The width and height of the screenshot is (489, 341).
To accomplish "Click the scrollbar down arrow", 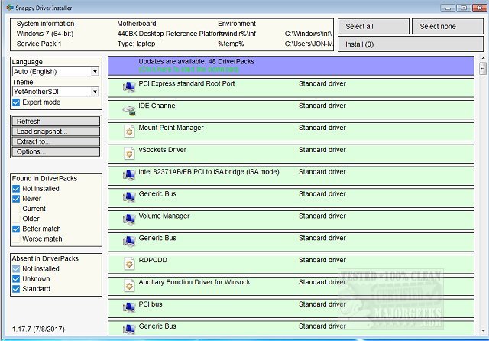I will pyautogui.click(x=483, y=331).
